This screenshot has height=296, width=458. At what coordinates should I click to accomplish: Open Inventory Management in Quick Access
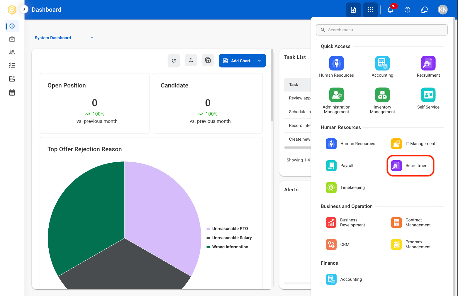point(382,101)
